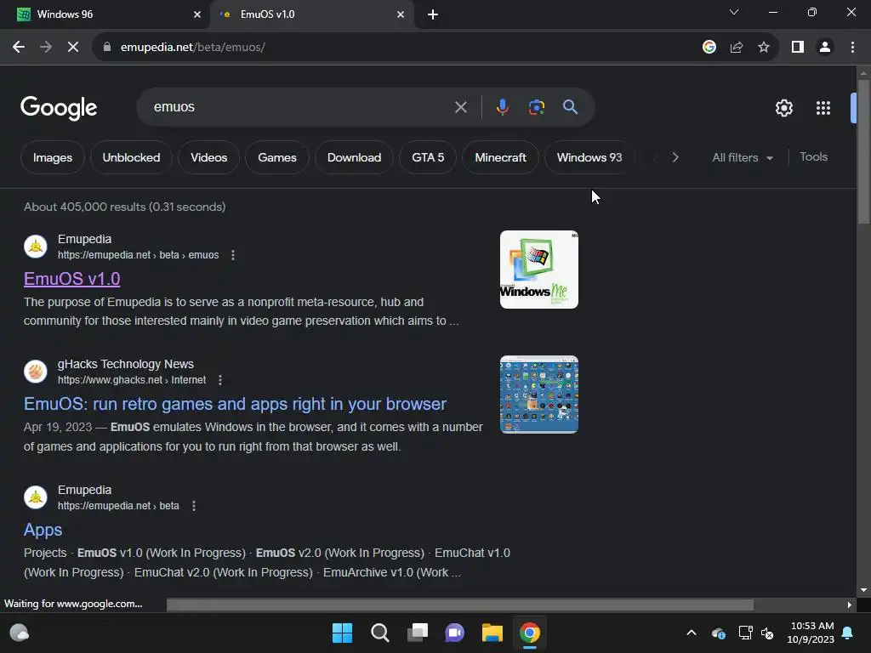Open more options for gHacks result

coord(220,380)
